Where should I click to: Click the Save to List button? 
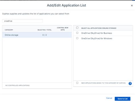pyautogui.click(x=122, y=99)
